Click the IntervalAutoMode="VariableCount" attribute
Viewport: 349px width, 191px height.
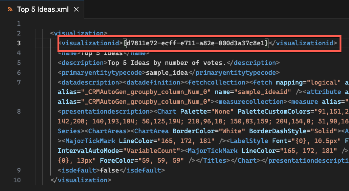tap(119, 151)
